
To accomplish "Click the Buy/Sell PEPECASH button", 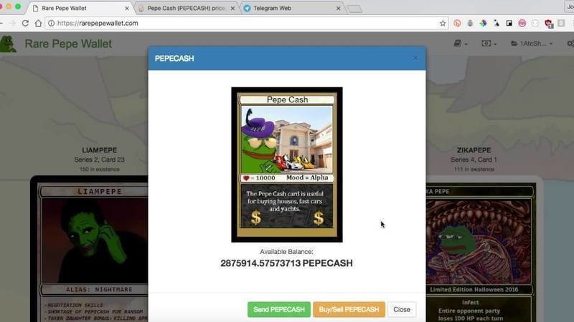I will [349, 309].
